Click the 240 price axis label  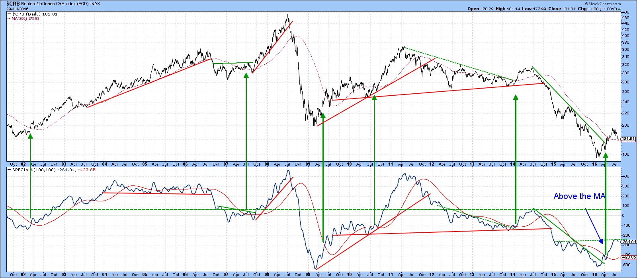[x=625, y=102]
